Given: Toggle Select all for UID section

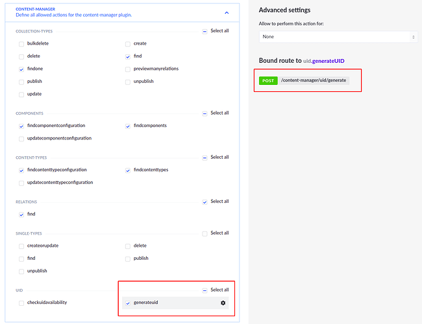Looking at the screenshot, I should pyautogui.click(x=205, y=290).
